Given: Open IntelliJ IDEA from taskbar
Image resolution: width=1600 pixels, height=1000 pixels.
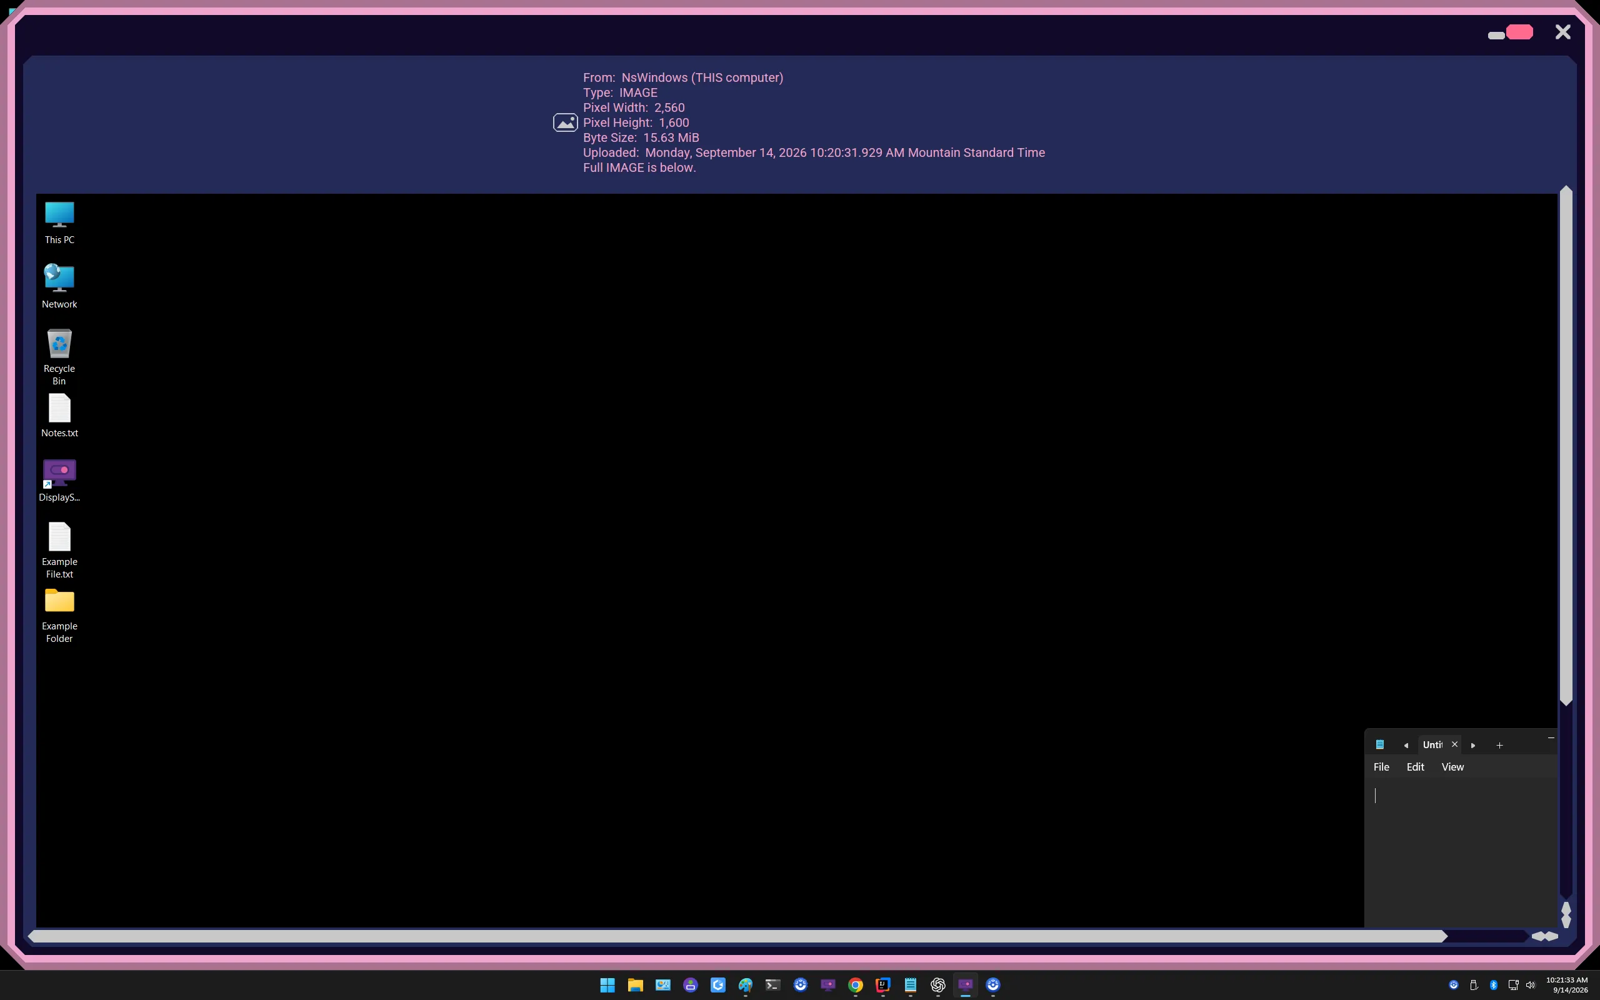Looking at the screenshot, I should click(883, 985).
